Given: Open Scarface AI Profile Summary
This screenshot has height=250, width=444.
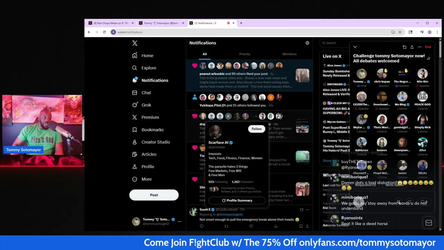Looking at the screenshot, I should [x=237, y=200].
